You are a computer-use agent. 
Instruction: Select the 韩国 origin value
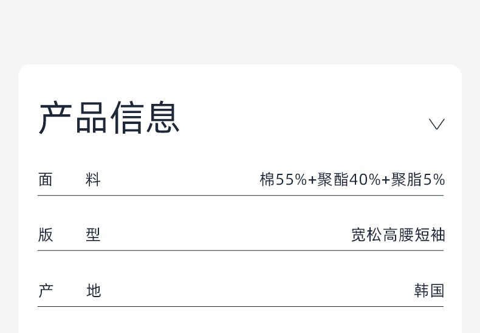click(429, 291)
